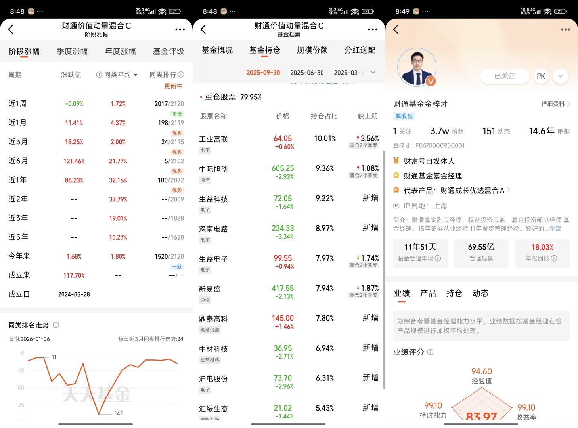Tap the 142 low point on ranking chart
The image size is (578, 428).
[100, 414]
